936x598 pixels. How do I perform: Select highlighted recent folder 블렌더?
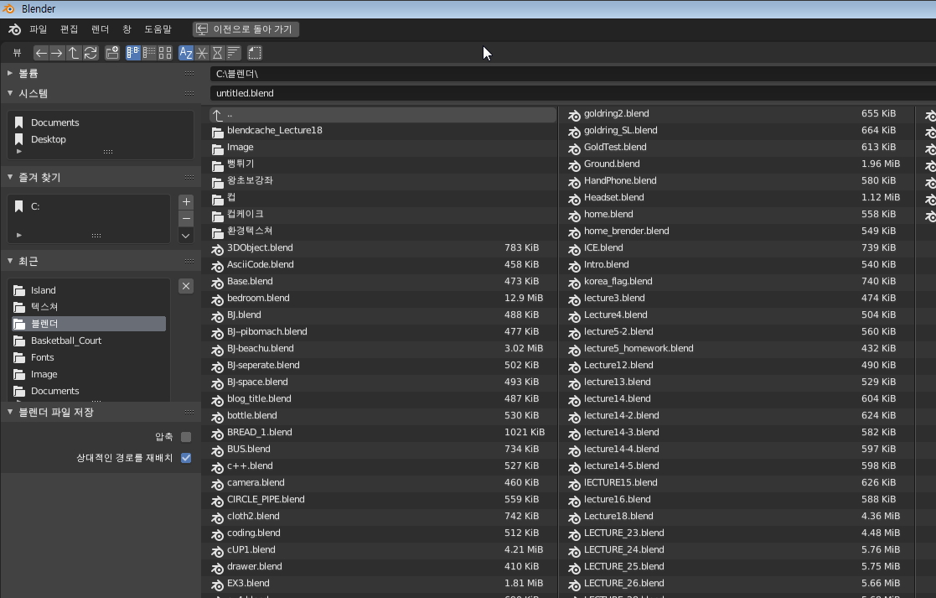point(89,324)
